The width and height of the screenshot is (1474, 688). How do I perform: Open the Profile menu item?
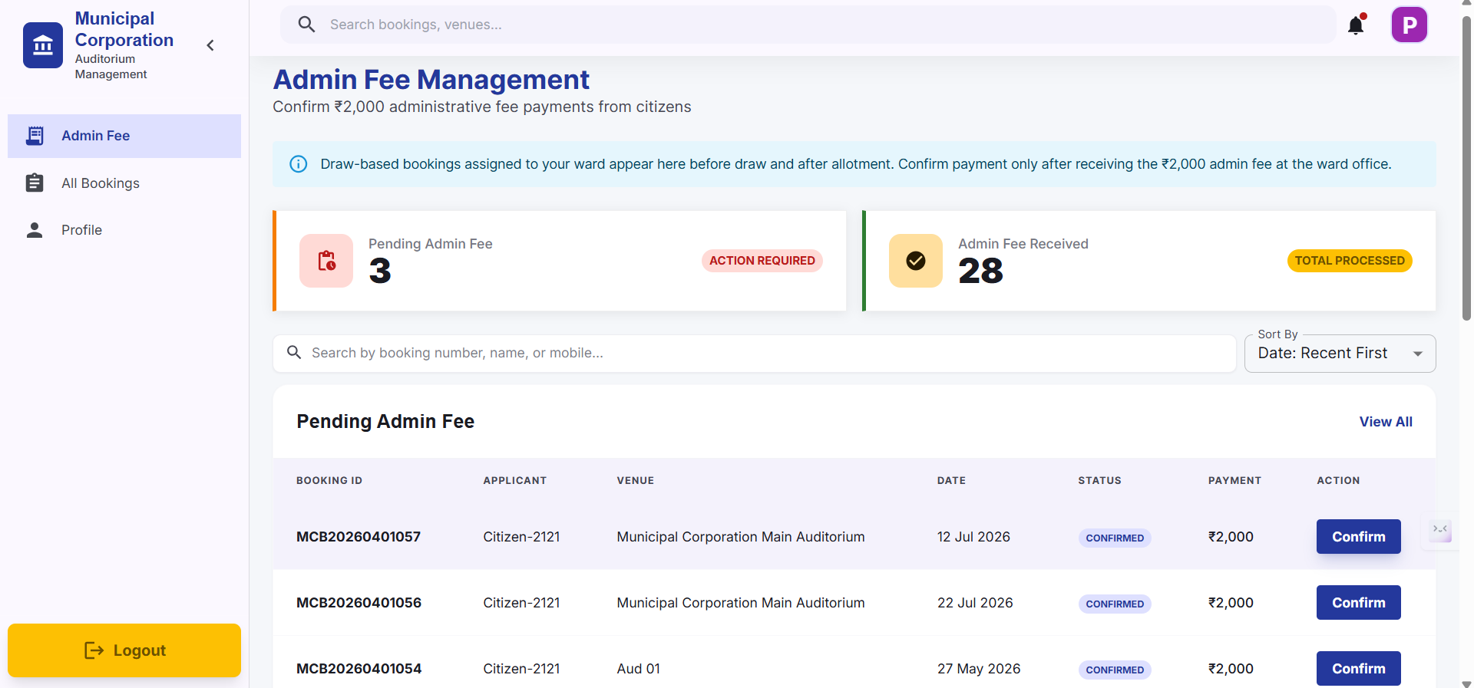[x=124, y=230]
